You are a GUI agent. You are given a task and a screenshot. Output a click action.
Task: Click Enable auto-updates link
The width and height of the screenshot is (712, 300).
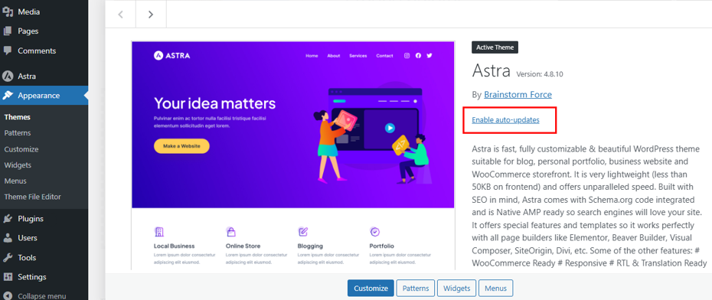tap(505, 120)
